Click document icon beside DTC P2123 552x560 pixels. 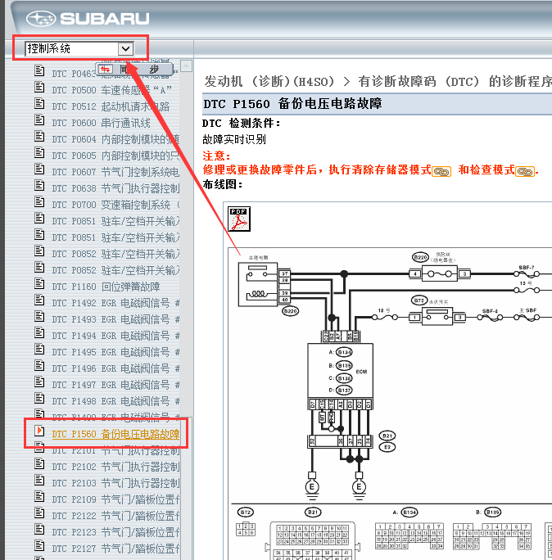tap(39, 530)
